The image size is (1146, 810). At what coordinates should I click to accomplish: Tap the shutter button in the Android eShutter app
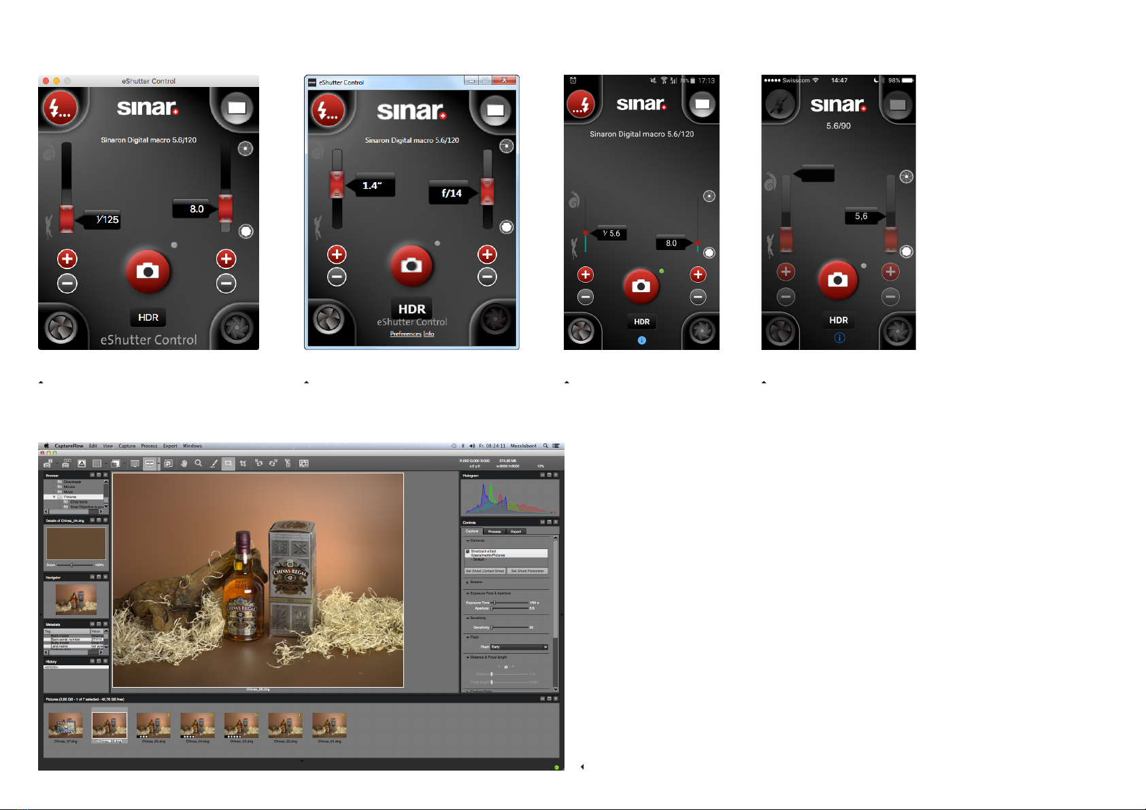click(x=641, y=286)
